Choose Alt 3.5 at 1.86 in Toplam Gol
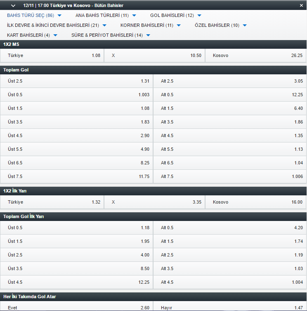This screenshot has height=311, width=307. coord(230,122)
